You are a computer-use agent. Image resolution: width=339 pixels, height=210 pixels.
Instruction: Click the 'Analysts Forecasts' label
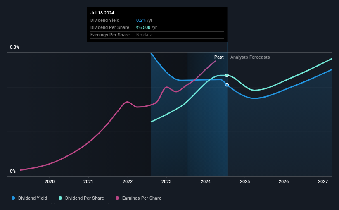coord(250,57)
